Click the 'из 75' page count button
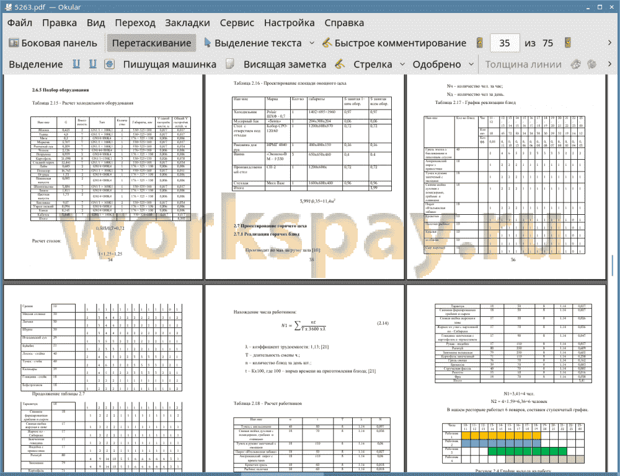This screenshot has width=620, height=476. pyautogui.click(x=539, y=43)
